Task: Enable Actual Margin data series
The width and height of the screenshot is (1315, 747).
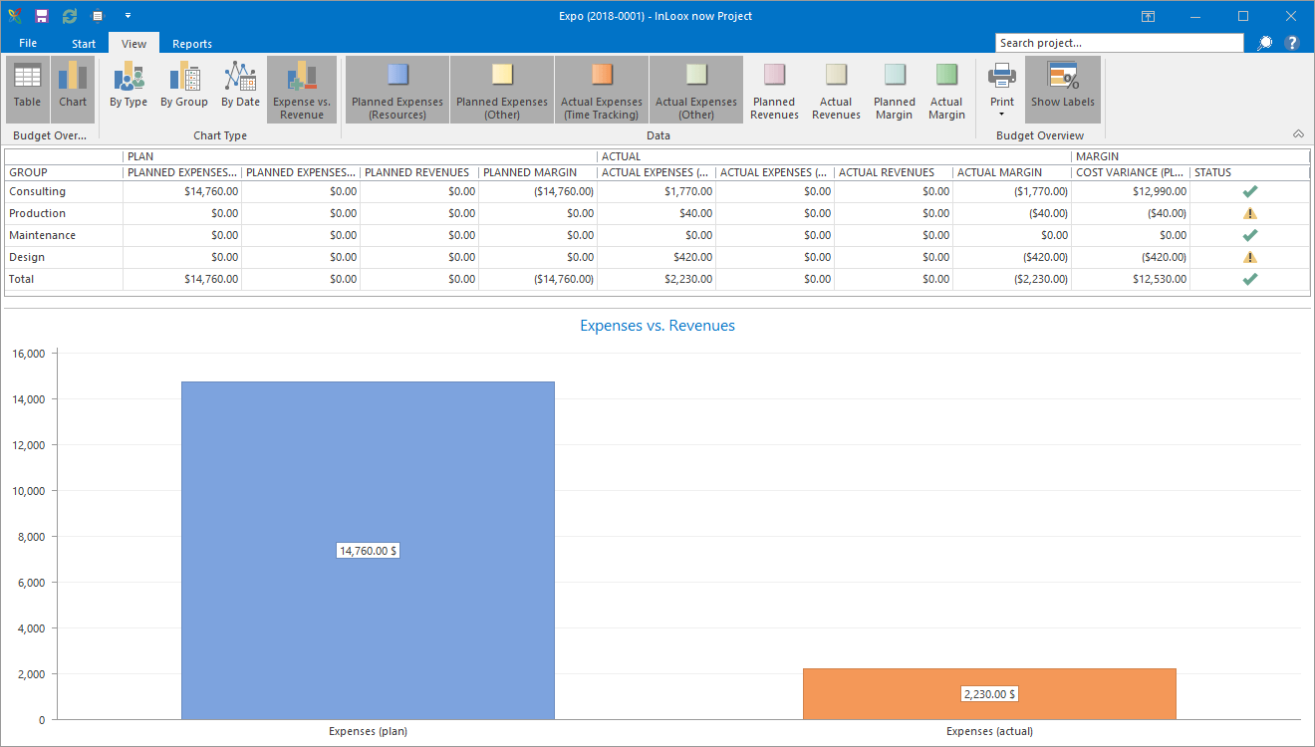Action: pos(946,89)
